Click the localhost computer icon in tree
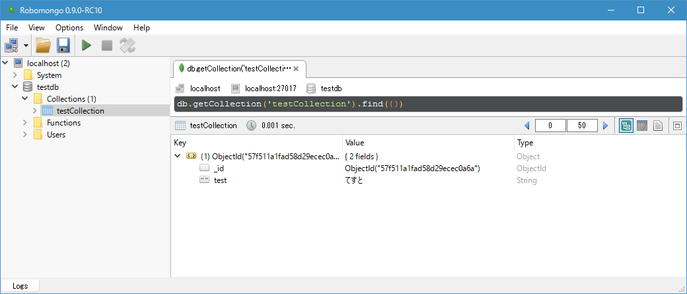The image size is (687, 294). tap(18, 63)
